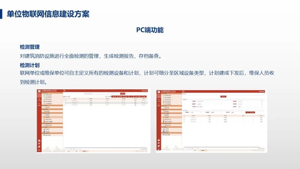Click the overlapping-squares icon in right screenshot sidebar
300x169 pixels.
click(159, 146)
